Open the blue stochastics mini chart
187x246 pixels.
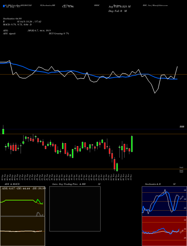tap(164, 201)
